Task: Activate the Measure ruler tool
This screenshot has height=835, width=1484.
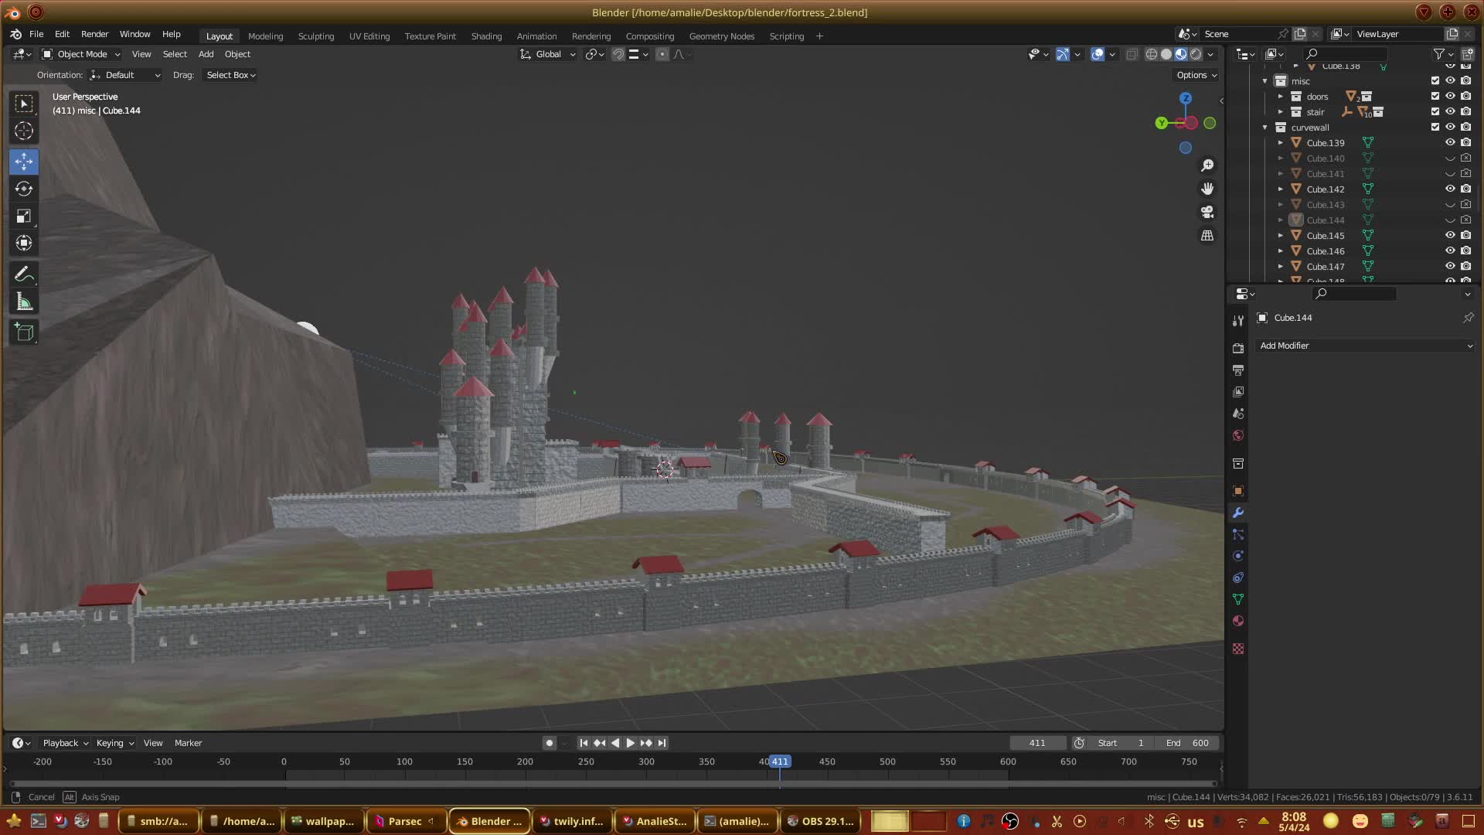Action: tap(24, 302)
